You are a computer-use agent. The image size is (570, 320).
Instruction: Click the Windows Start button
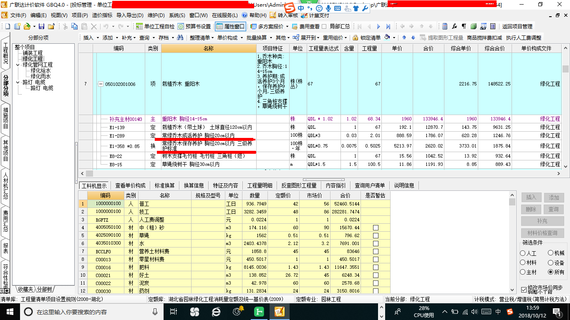point(10,312)
